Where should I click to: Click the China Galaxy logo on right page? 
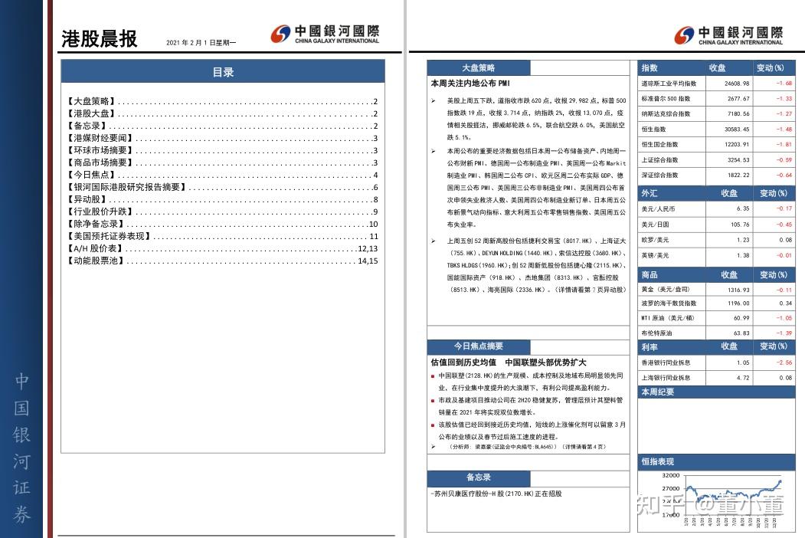point(728,35)
